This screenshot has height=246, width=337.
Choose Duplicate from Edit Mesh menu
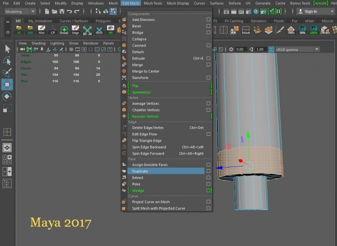click(x=166, y=171)
